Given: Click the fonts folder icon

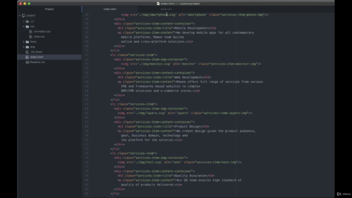Looking at the screenshot, I should click(x=28, y=42).
